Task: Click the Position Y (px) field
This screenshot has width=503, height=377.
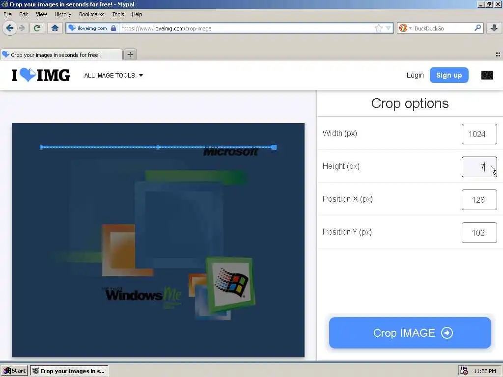Action: tap(479, 232)
